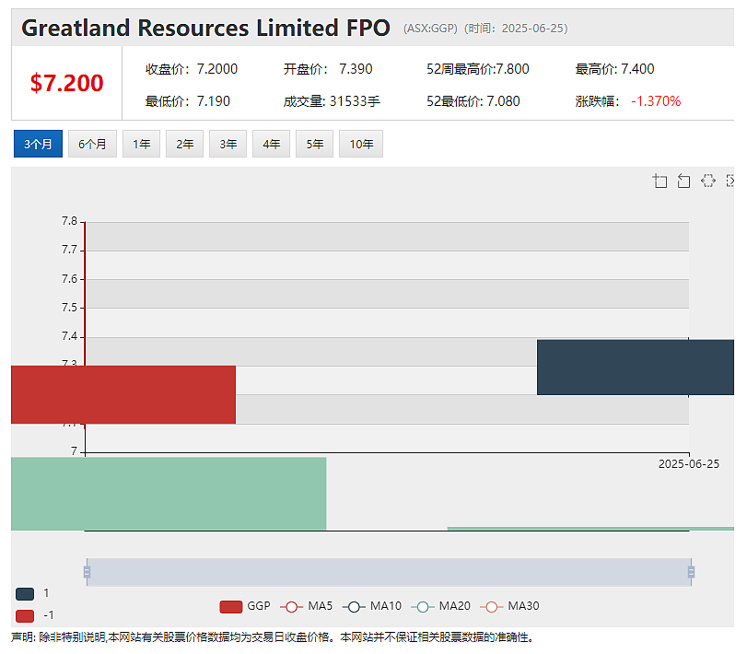Click the data zoom slider track
The height and width of the screenshot is (654, 747).
click(389, 572)
